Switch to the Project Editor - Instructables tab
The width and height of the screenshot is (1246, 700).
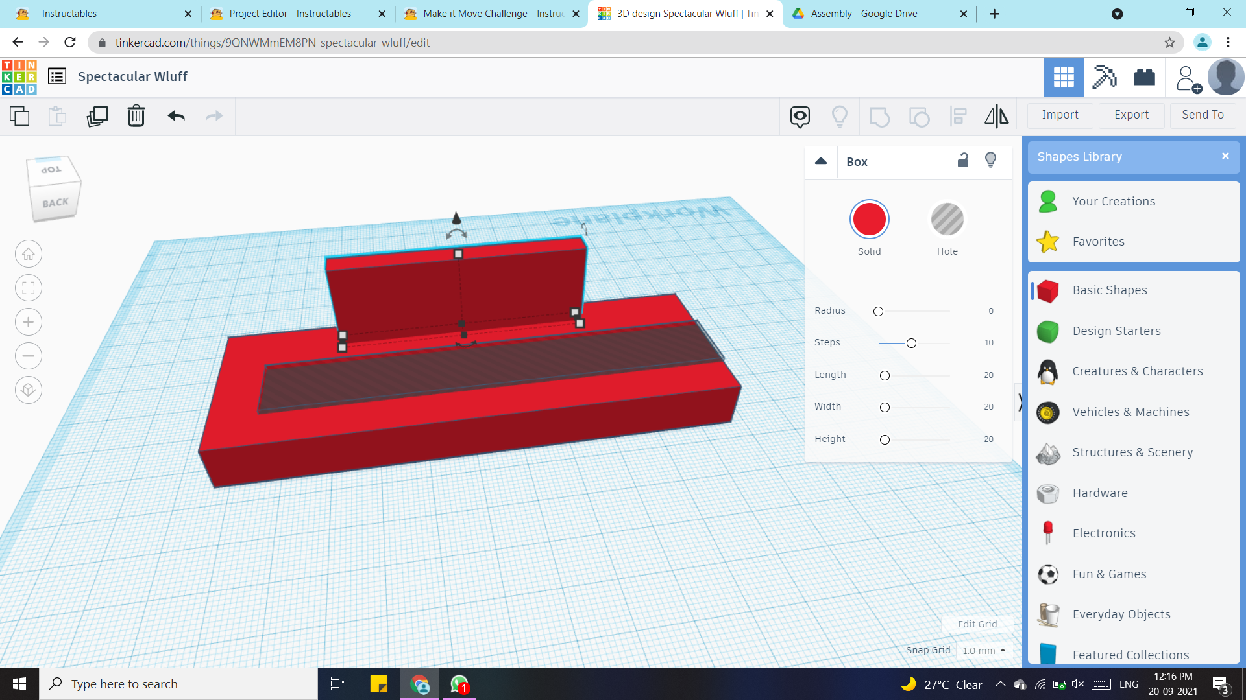pos(290,14)
